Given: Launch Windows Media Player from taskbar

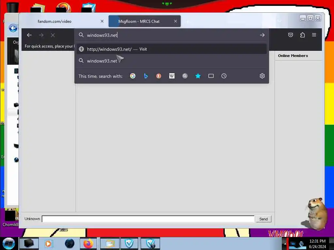Looking at the screenshot, I should 48,243.
